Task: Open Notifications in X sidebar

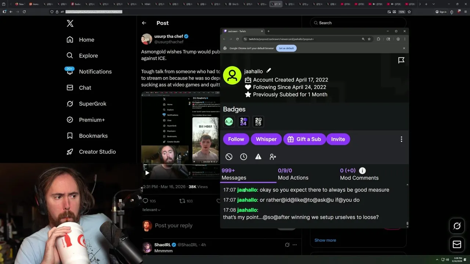Action: coord(89,71)
